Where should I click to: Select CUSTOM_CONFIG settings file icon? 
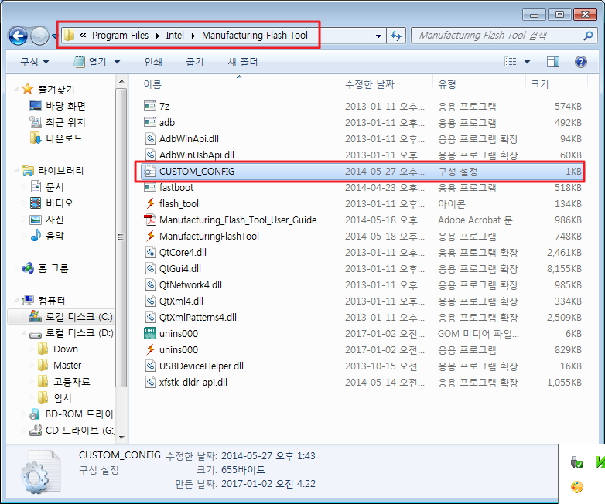[x=150, y=171]
